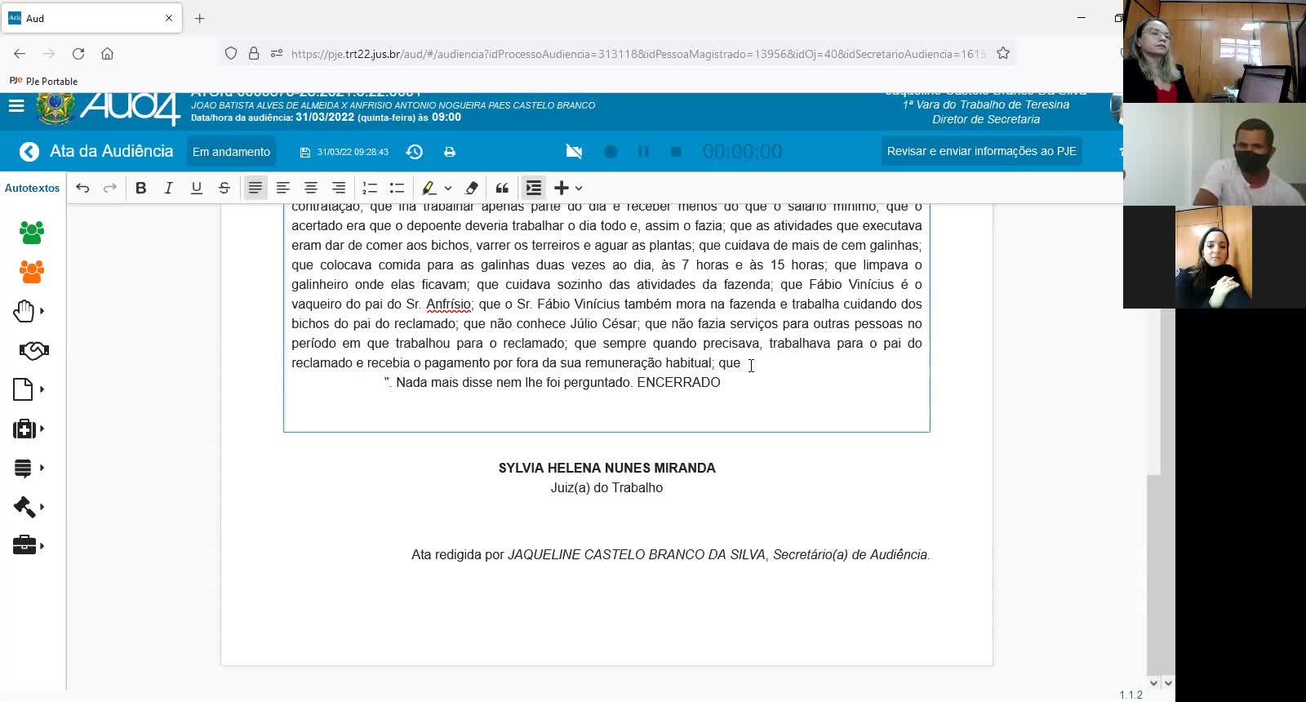
Task: Undo the last edit
Action: point(82,188)
